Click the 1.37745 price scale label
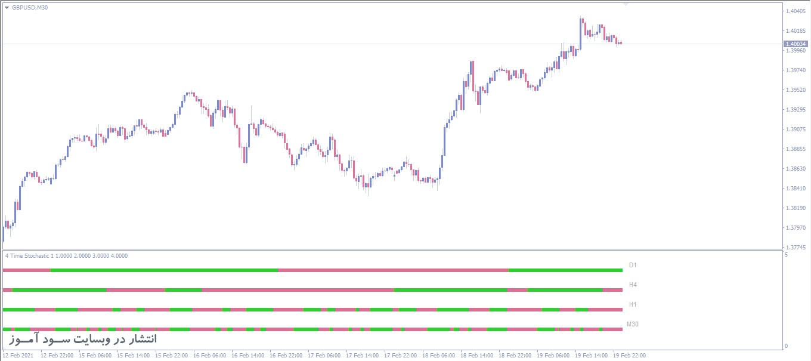The width and height of the screenshot is (811, 361). click(796, 247)
